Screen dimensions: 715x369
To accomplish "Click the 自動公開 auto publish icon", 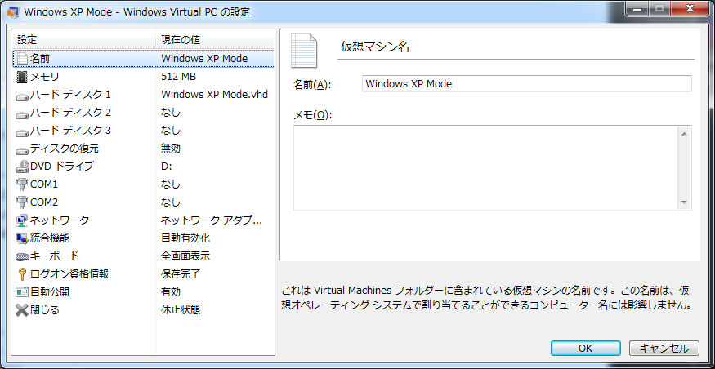I will pyautogui.click(x=22, y=292).
